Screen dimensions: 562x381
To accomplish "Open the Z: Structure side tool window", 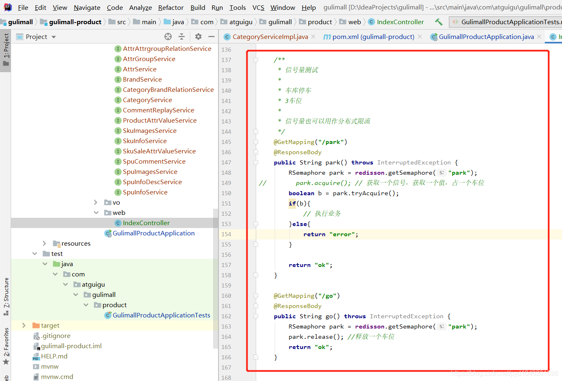I will pos(6,297).
